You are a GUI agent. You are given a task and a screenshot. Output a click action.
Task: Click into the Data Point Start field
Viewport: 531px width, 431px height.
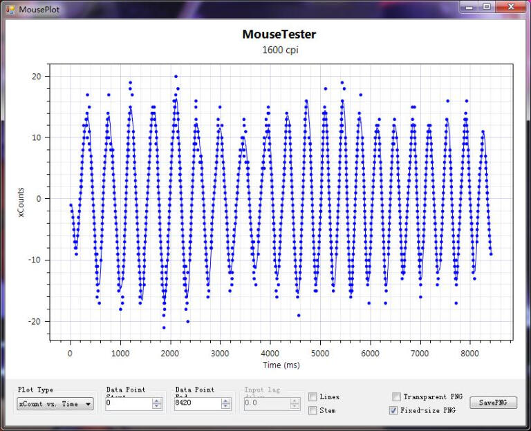[128, 404]
